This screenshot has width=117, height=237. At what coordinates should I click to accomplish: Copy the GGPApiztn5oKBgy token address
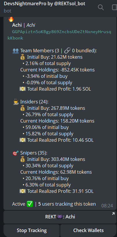pyautogui.click(x=59, y=35)
